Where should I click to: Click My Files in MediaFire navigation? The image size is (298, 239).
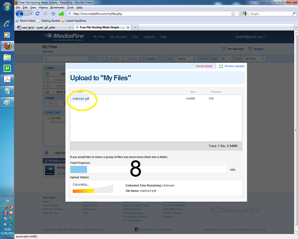[99, 37]
